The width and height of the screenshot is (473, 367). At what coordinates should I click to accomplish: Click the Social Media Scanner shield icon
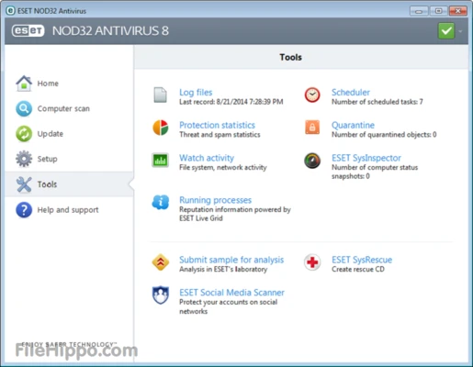(x=161, y=295)
